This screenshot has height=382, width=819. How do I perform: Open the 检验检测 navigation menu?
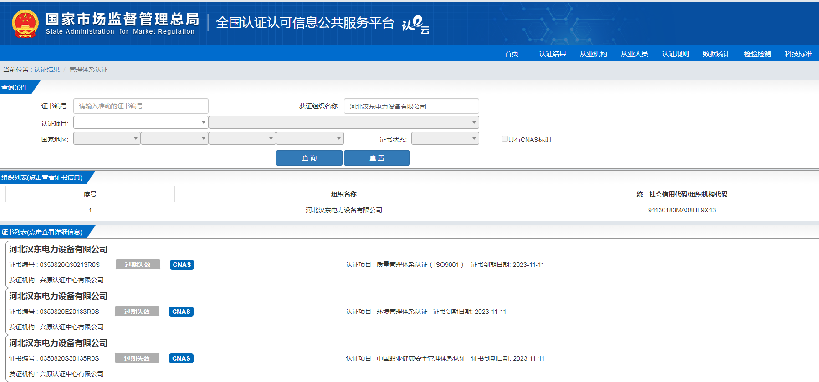coord(758,54)
